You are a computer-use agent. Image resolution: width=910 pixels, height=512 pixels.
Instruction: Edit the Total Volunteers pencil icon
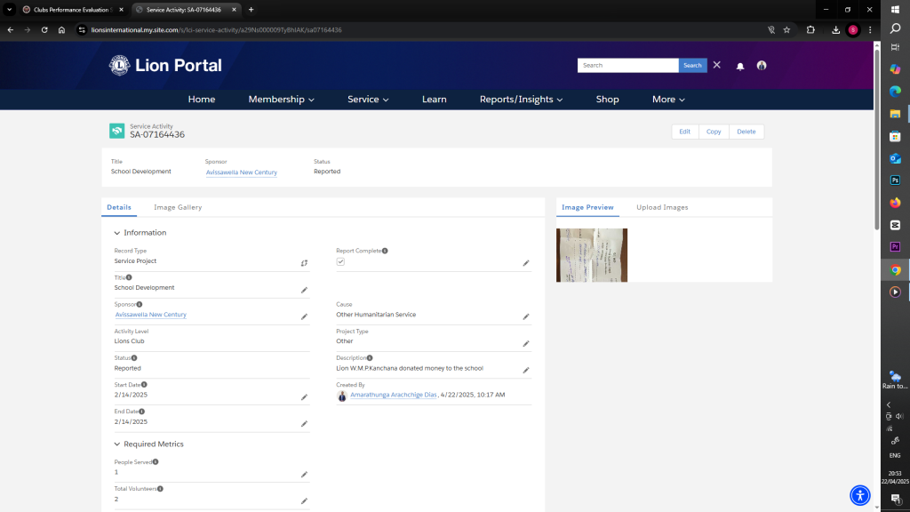pyautogui.click(x=304, y=501)
